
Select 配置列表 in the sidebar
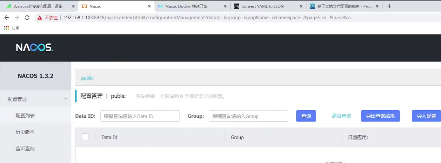(x=25, y=116)
